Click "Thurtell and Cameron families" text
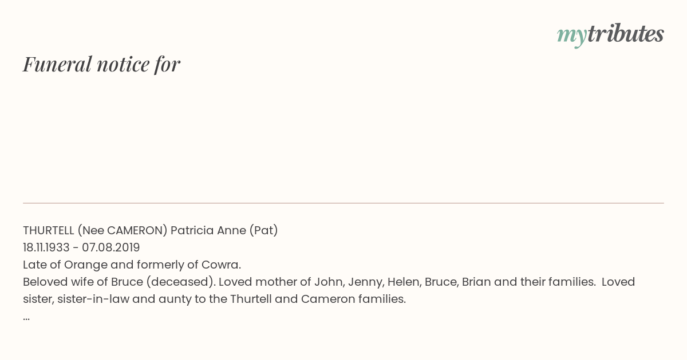Viewport: 687px width, 360px height. click(x=318, y=299)
